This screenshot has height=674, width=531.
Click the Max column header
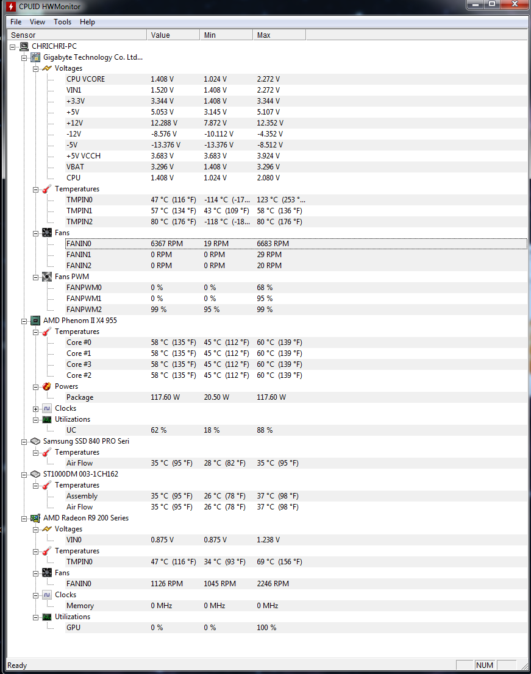(x=279, y=35)
